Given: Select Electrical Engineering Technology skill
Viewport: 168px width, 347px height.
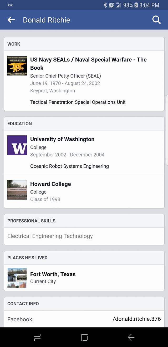Looking at the screenshot, I should (50, 236).
